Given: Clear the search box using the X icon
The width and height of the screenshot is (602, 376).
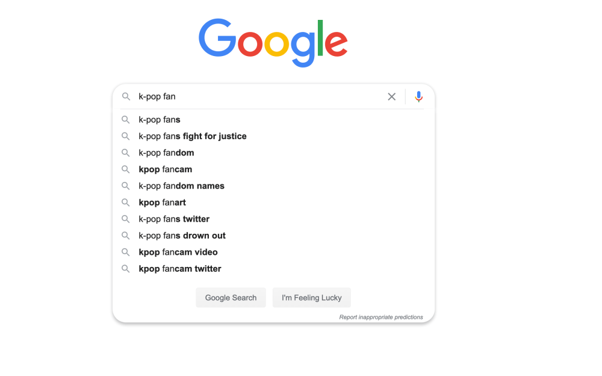Looking at the screenshot, I should pyautogui.click(x=392, y=96).
